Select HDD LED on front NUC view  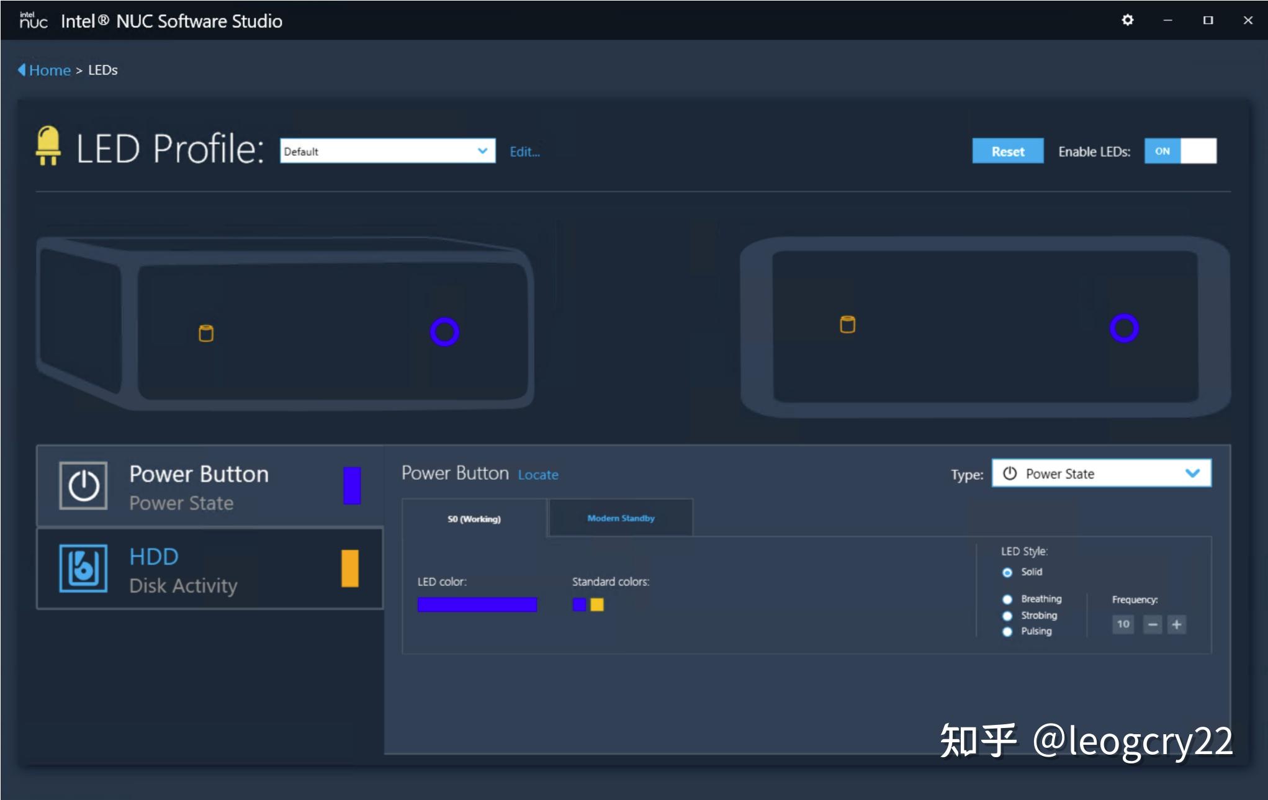click(847, 325)
